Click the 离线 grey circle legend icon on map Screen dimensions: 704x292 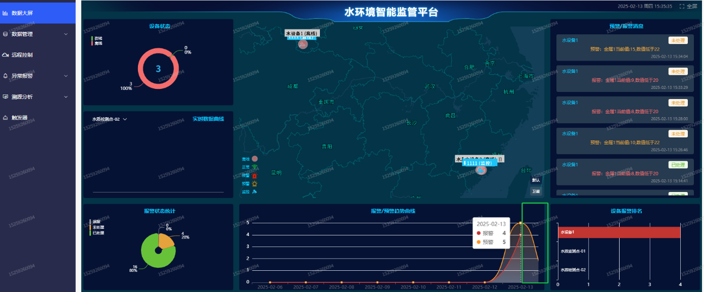(x=255, y=159)
